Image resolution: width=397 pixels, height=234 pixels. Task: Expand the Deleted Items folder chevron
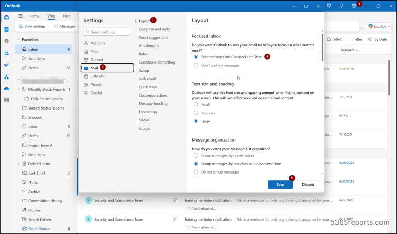18,164
